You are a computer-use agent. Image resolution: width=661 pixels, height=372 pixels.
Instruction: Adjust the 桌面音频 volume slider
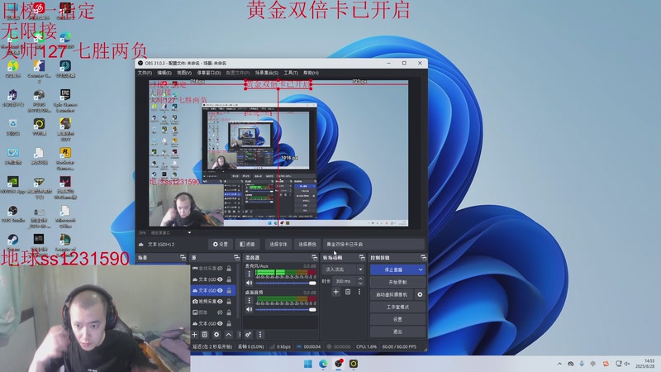(x=286, y=309)
